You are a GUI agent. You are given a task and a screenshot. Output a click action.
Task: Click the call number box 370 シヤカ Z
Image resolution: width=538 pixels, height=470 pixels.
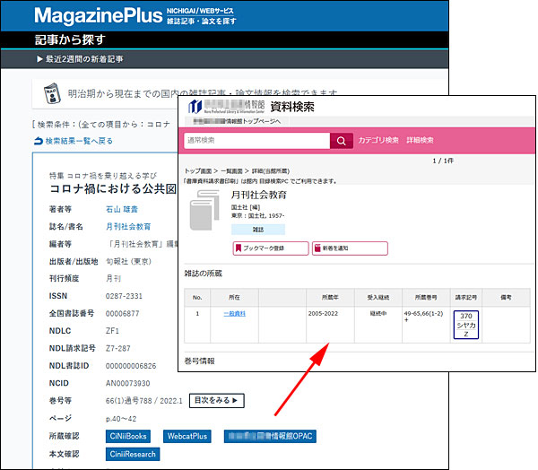465,324
